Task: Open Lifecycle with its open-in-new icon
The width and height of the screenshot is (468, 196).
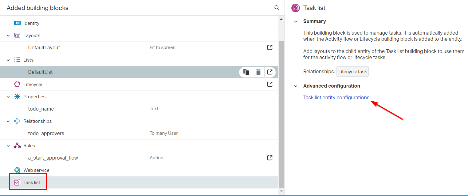Action: [270, 84]
